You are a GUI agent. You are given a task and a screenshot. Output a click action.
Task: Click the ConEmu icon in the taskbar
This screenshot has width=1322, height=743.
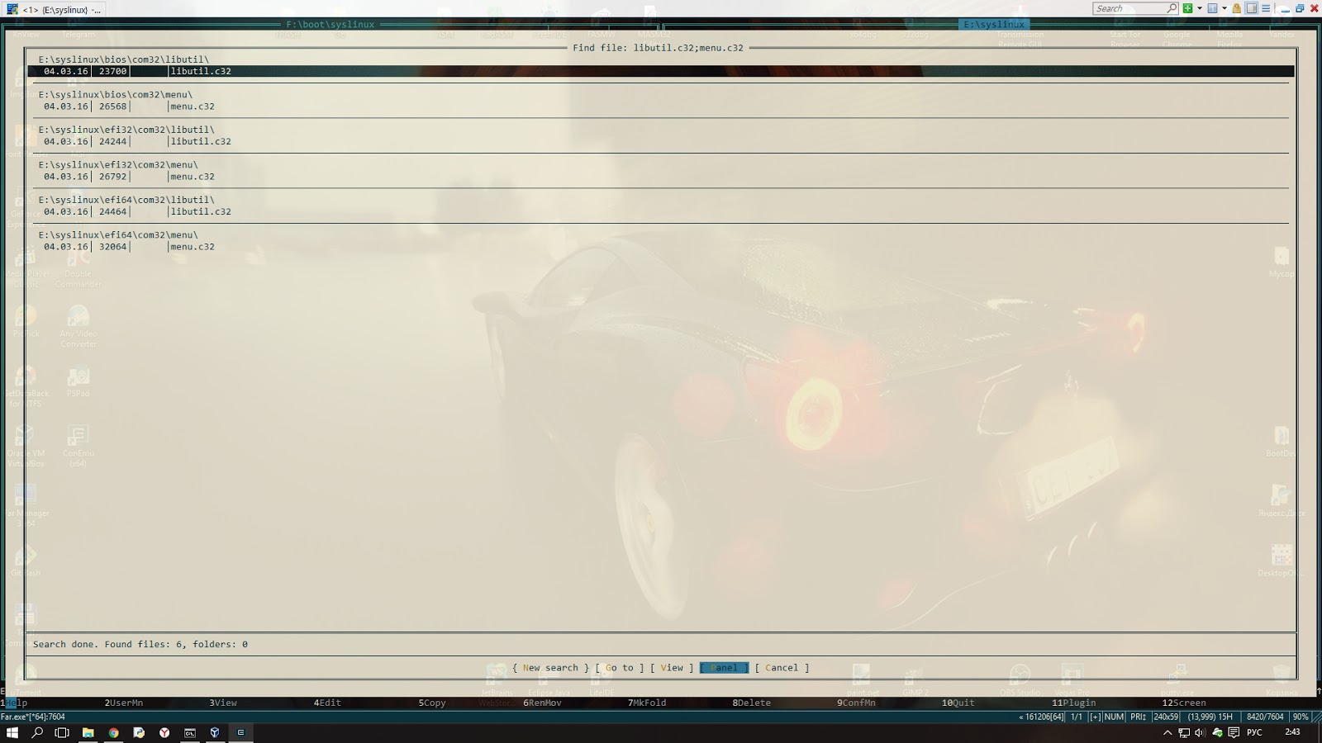240,732
